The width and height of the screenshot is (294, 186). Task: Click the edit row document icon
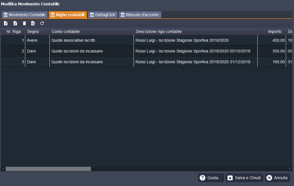click(15, 23)
